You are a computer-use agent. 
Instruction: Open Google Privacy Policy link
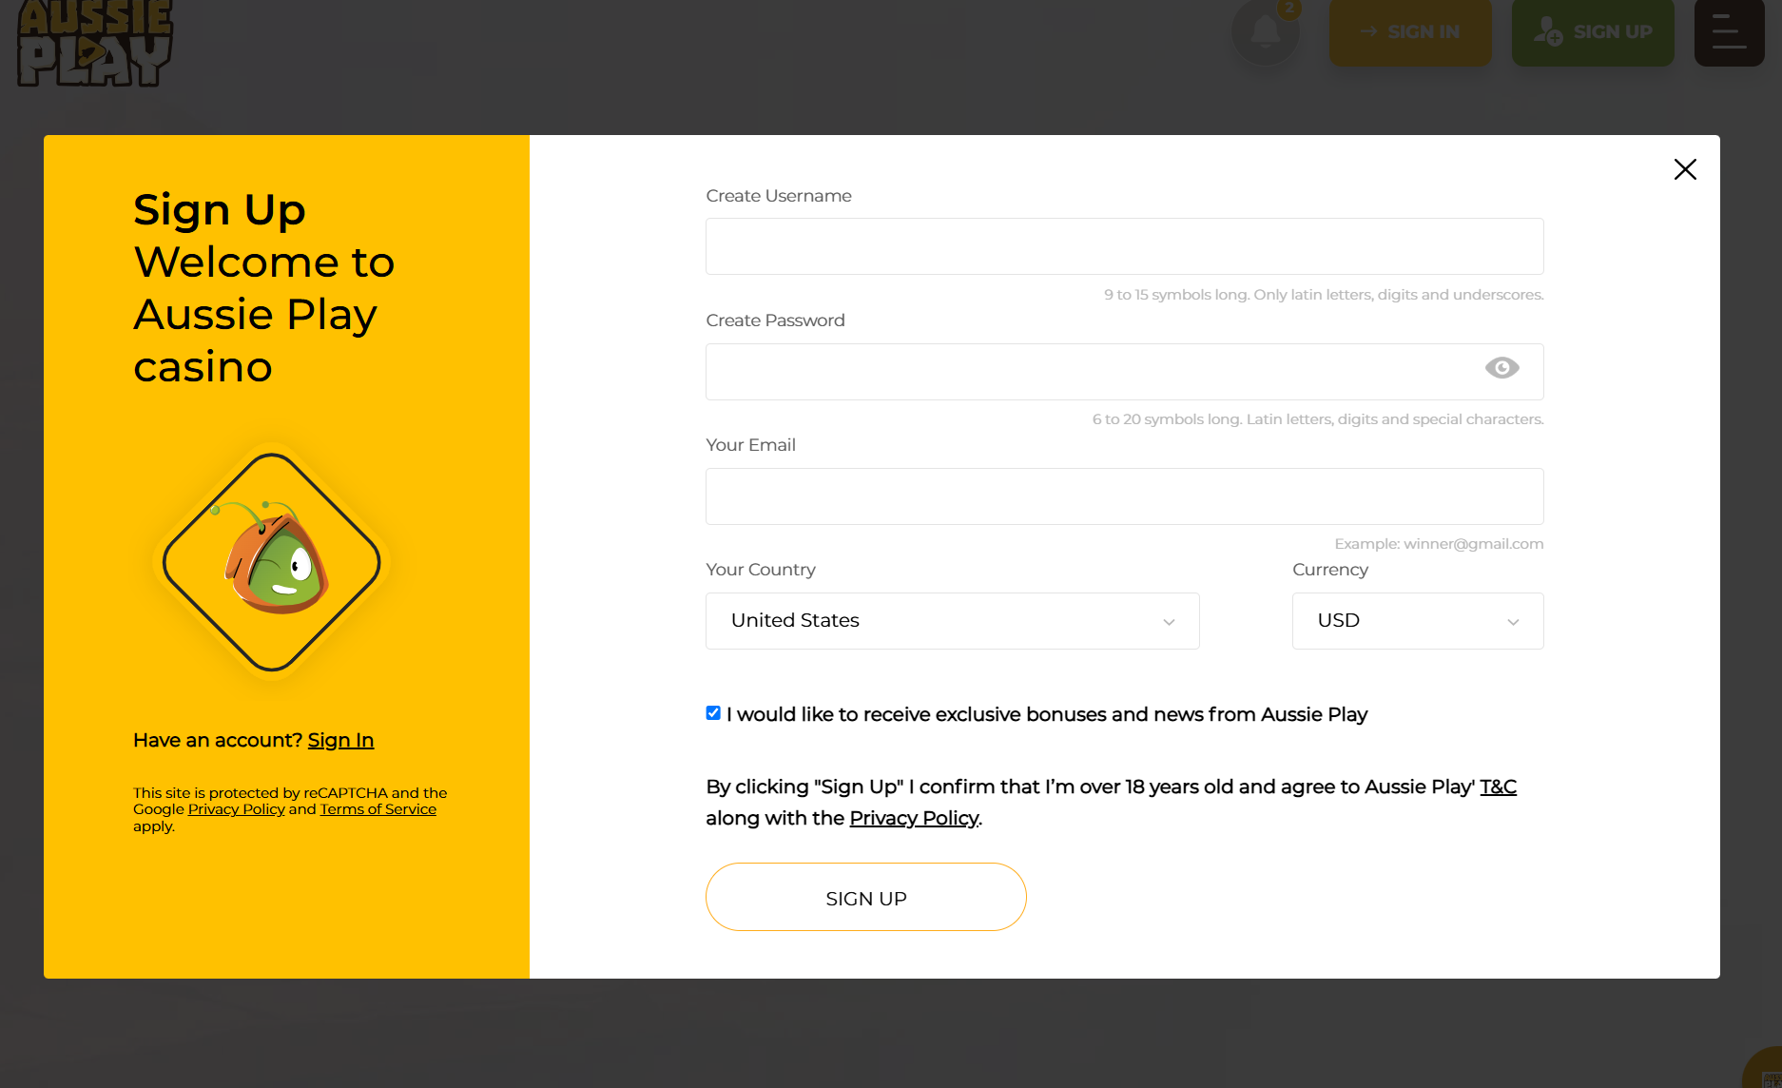[x=236, y=809]
